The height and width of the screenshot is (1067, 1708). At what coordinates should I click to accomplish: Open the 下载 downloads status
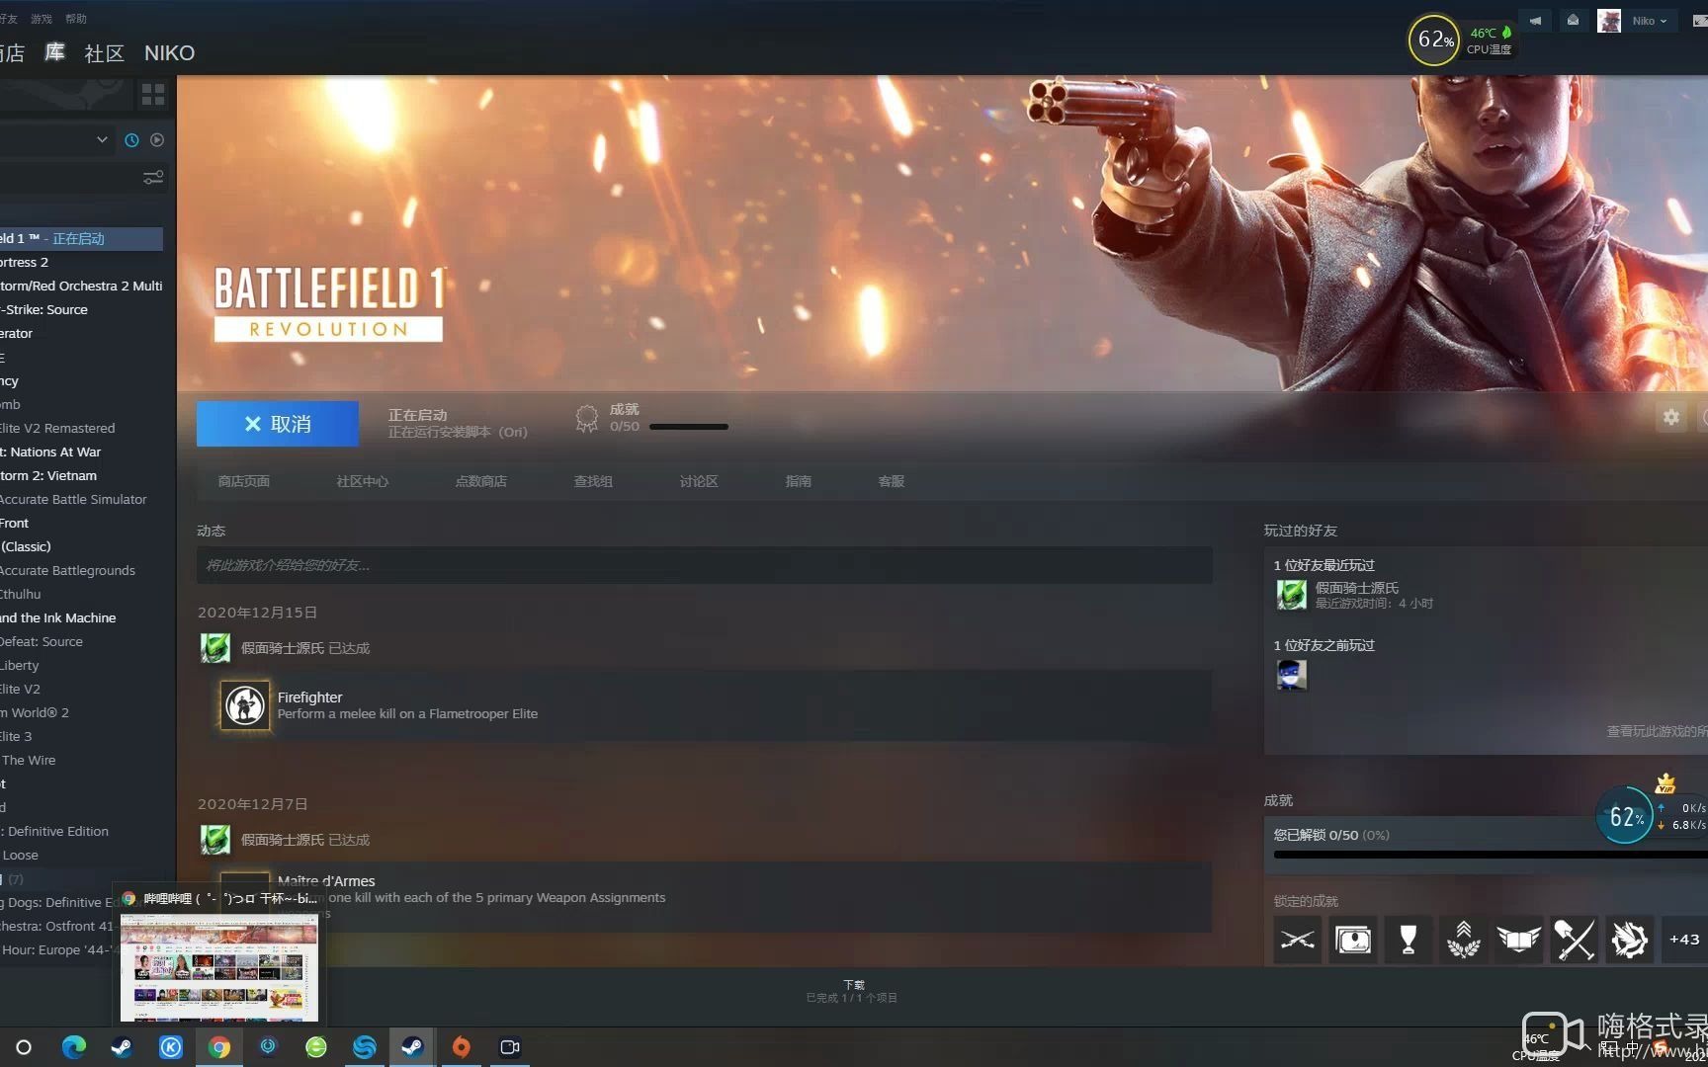pyautogui.click(x=853, y=991)
